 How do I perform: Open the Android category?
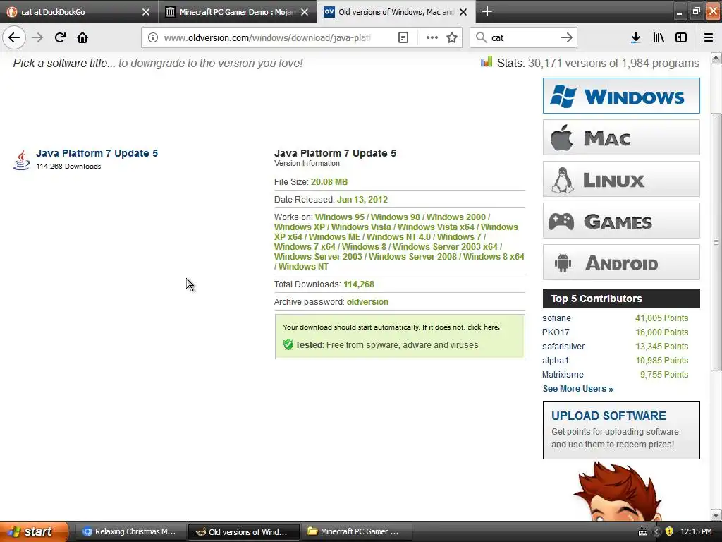click(621, 263)
